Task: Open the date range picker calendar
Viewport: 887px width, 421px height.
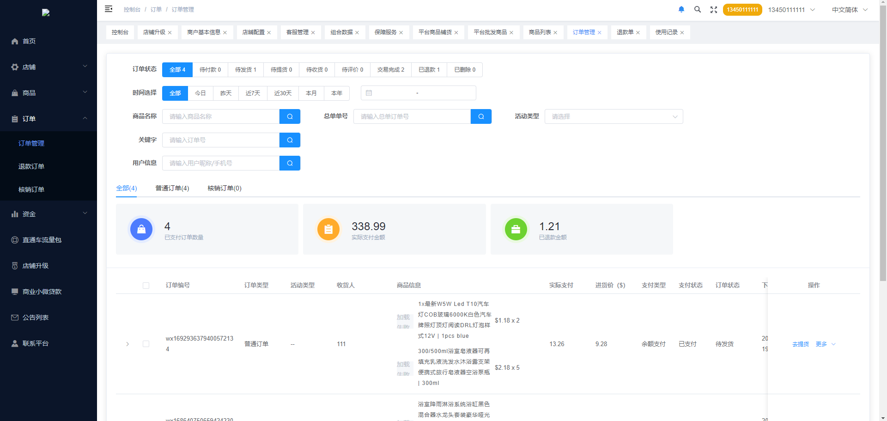Action: click(418, 93)
